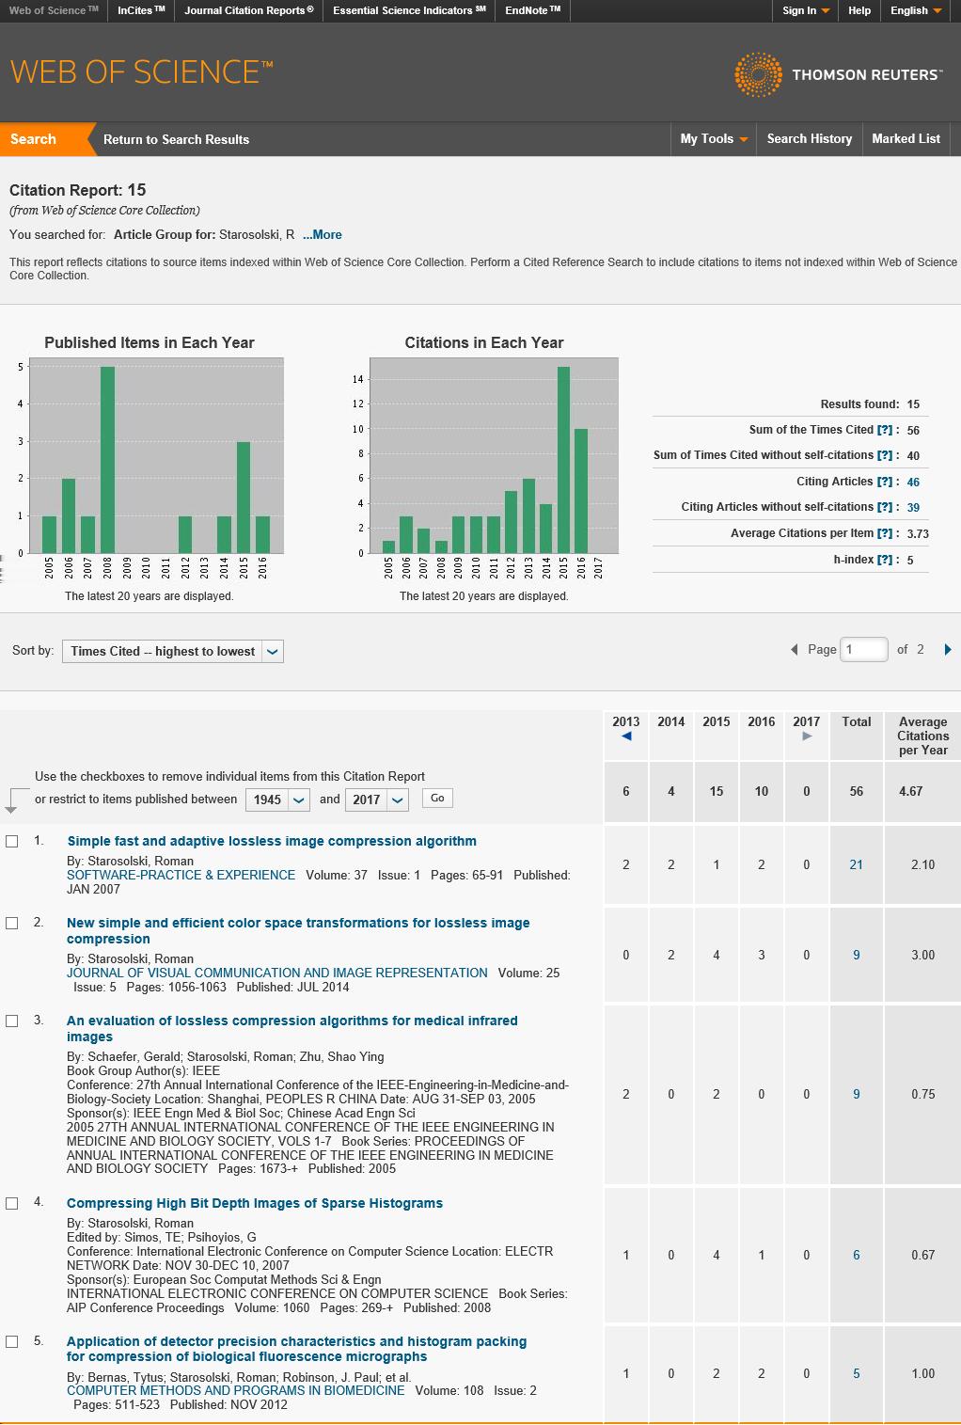Open Application of detector precision characteristics article
Viewport: 961px width, 1425px height.
point(296,1349)
